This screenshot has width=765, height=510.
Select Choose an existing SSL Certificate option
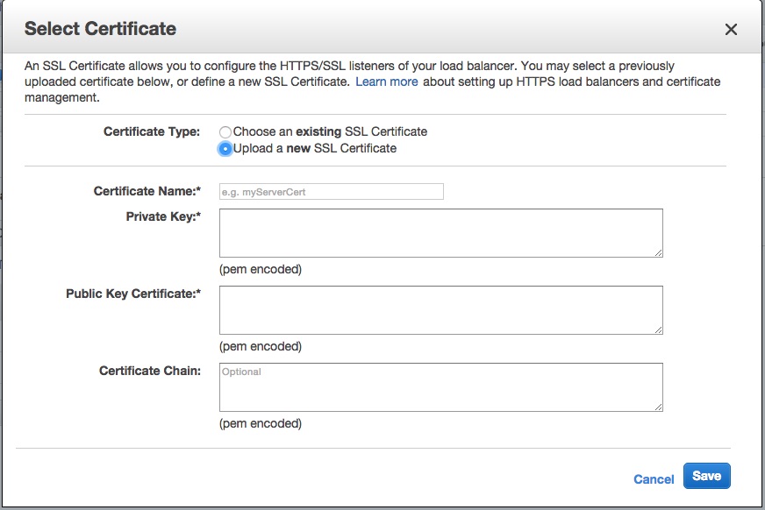(225, 132)
